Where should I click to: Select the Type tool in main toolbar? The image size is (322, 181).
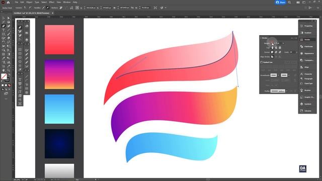click(4, 30)
